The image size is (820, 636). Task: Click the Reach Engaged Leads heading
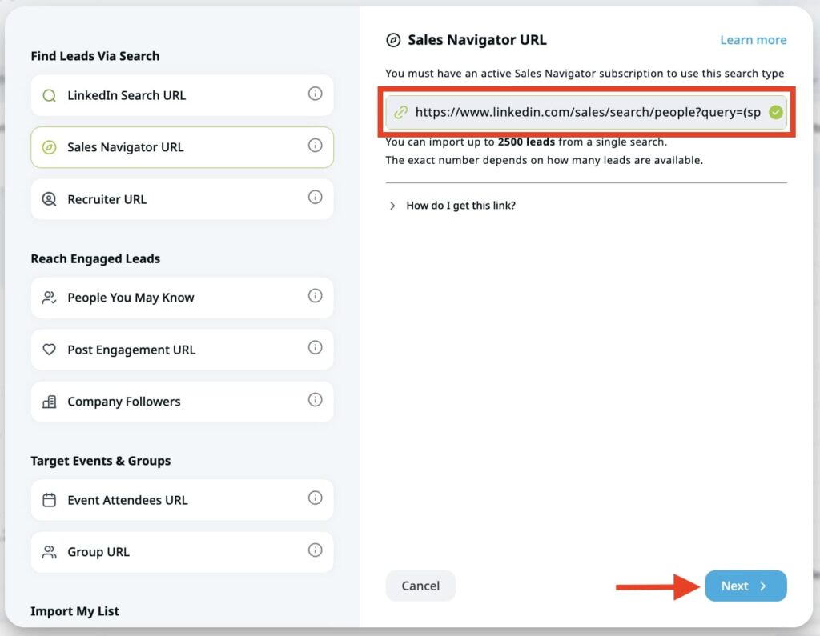[x=95, y=258]
